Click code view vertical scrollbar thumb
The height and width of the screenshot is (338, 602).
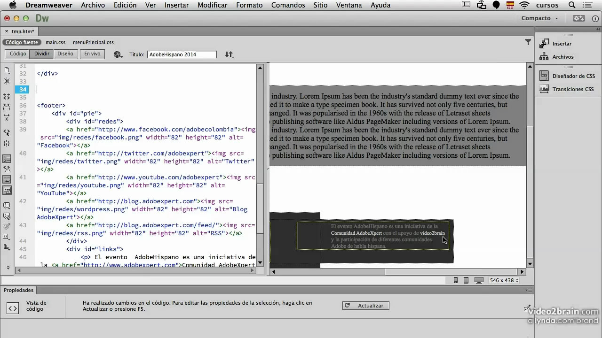[260, 207]
